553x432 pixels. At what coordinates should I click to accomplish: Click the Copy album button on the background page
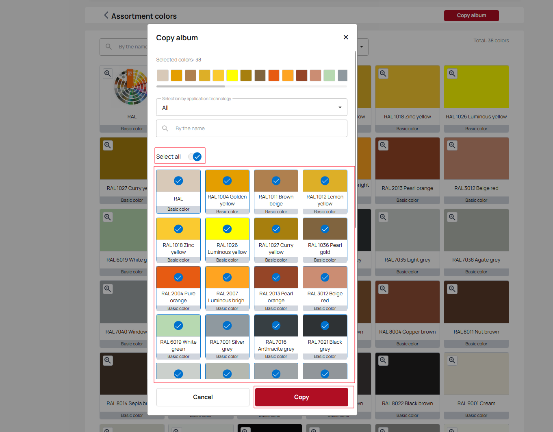pyautogui.click(x=471, y=15)
